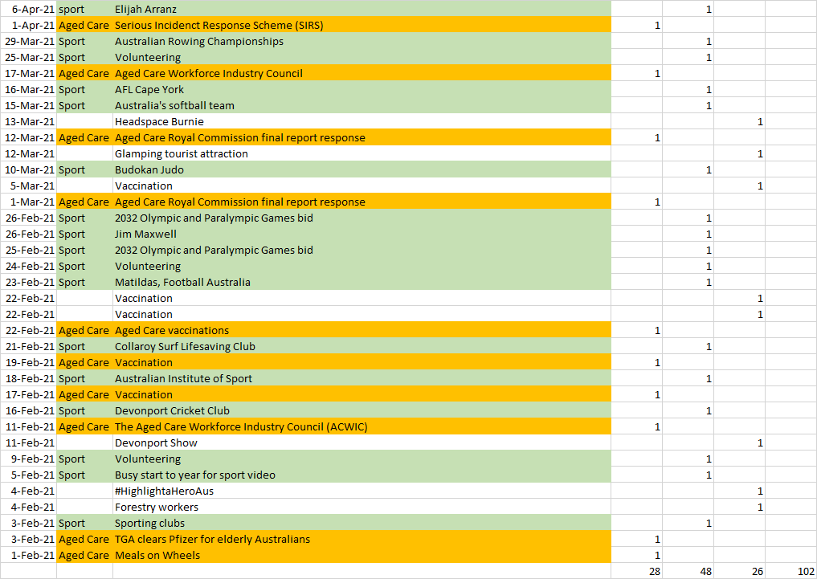The height and width of the screenshot is (579, 817).
Task: Select the cell reading Elijah Arranz
Action: click(362, 9)
